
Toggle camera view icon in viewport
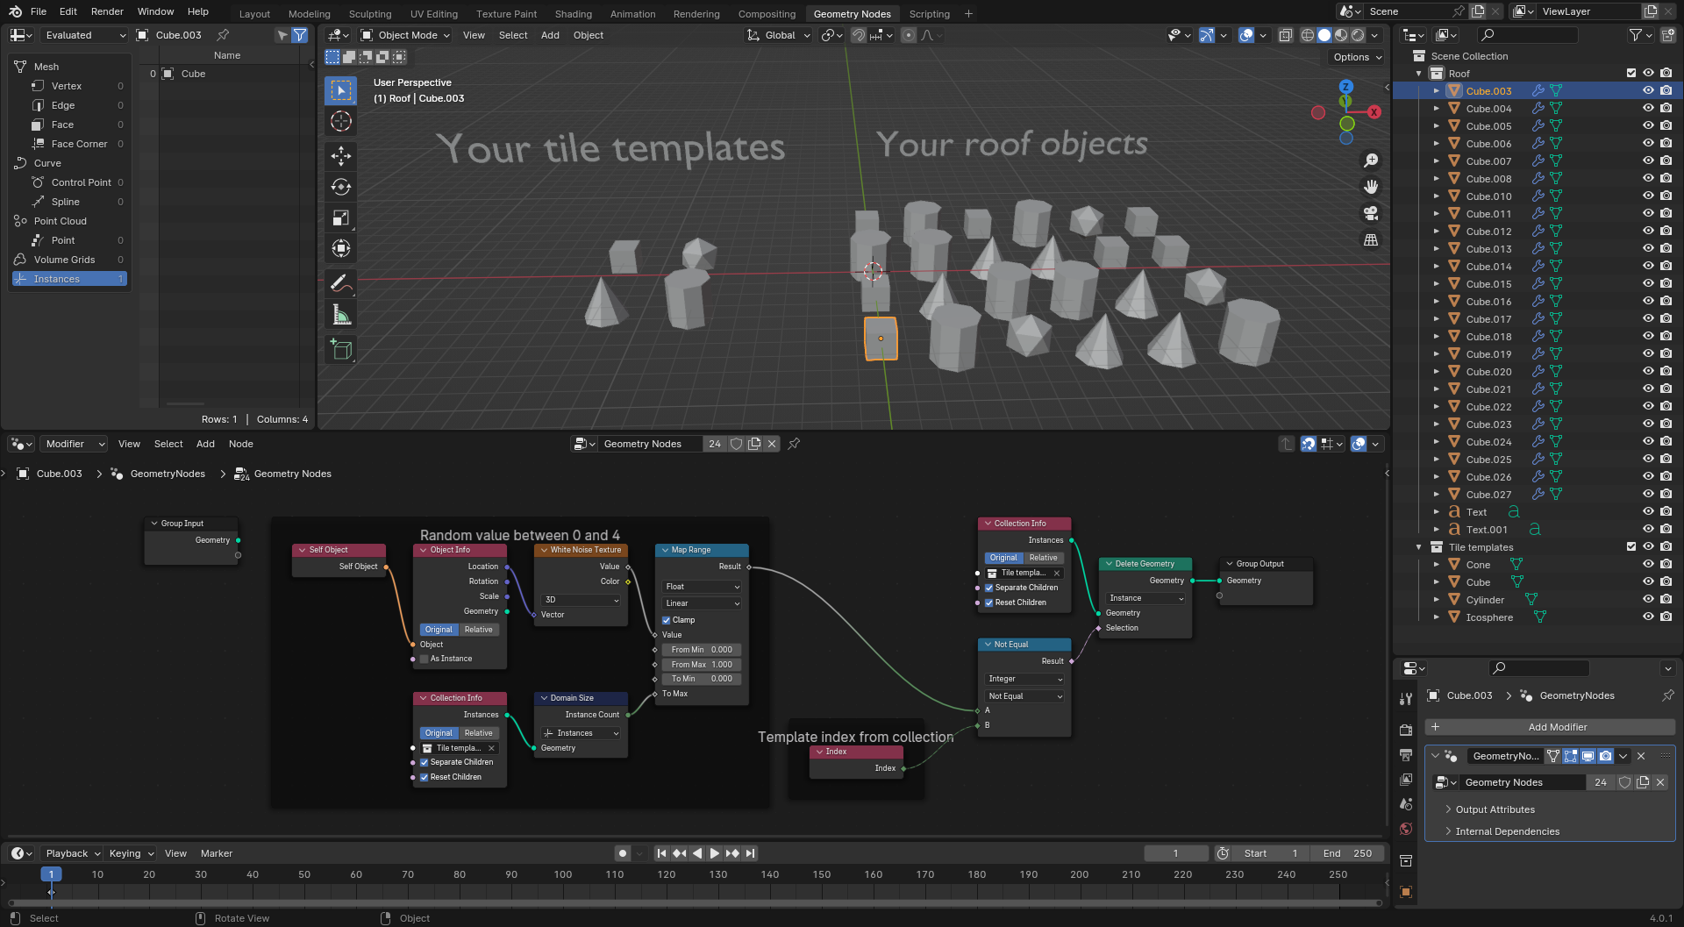point(1371,213)
